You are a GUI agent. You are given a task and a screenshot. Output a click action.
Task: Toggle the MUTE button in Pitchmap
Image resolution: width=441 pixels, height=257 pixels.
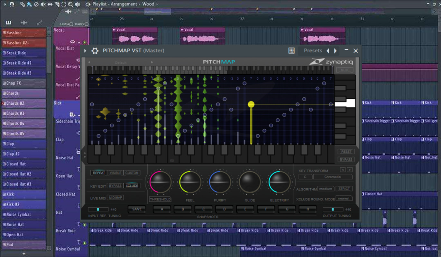pyautogui.click(x=345, y=70)
